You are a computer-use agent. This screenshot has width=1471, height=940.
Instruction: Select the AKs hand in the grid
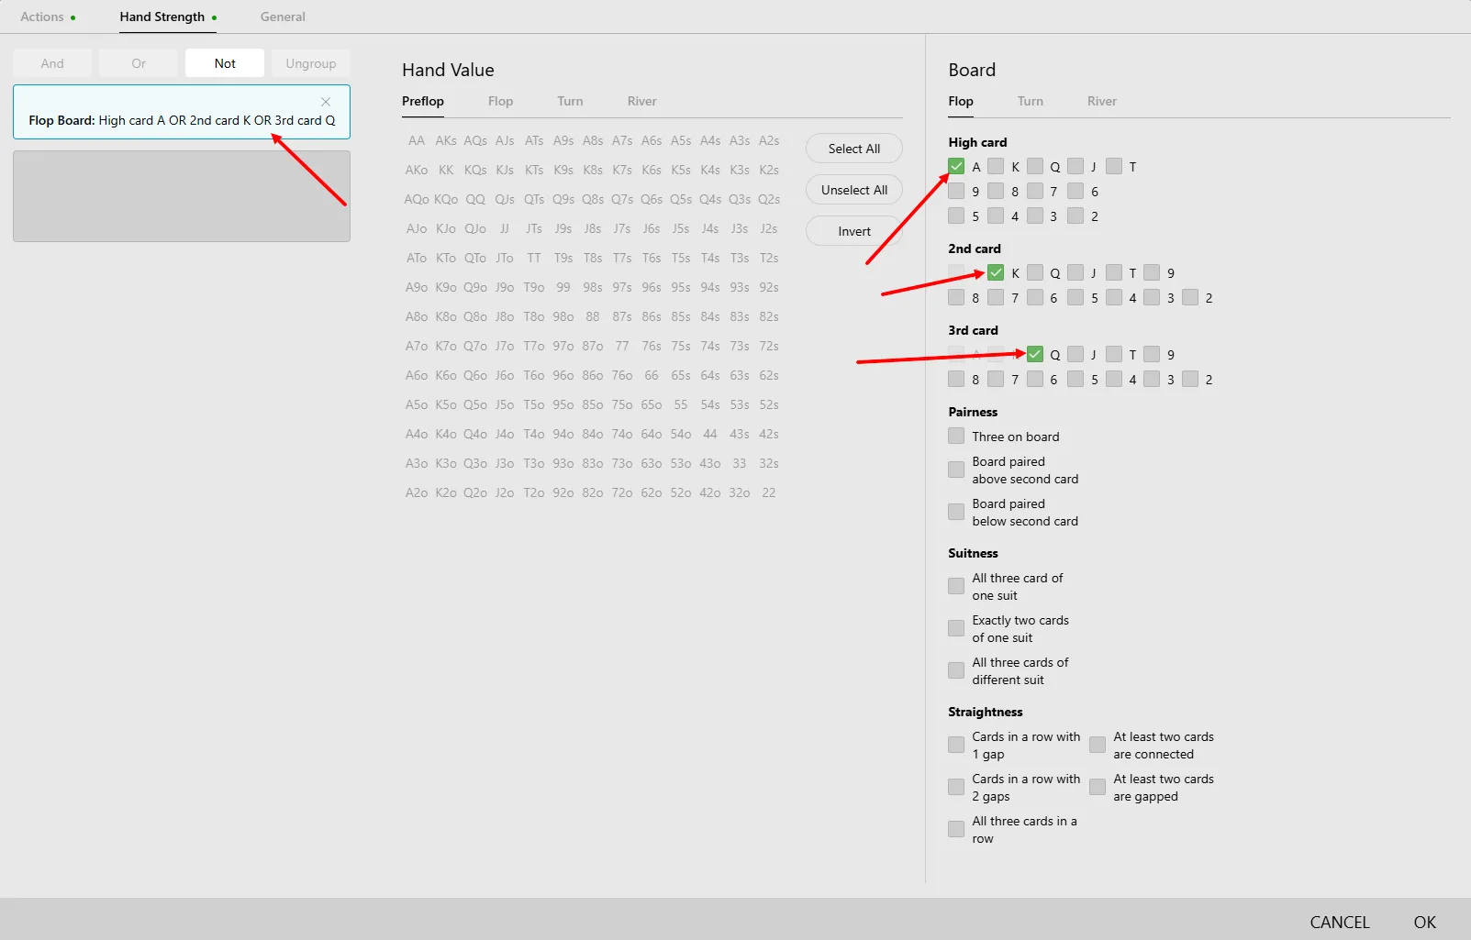[x=446, y=140]
